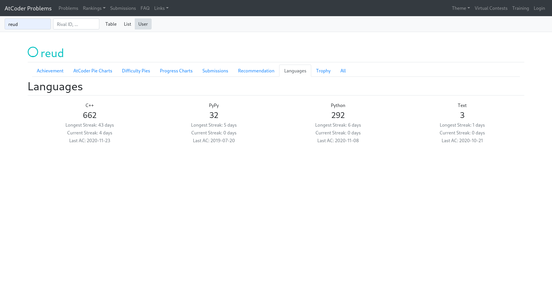
Task: Select the Trophy tab
Action: (x=323, y=71)
